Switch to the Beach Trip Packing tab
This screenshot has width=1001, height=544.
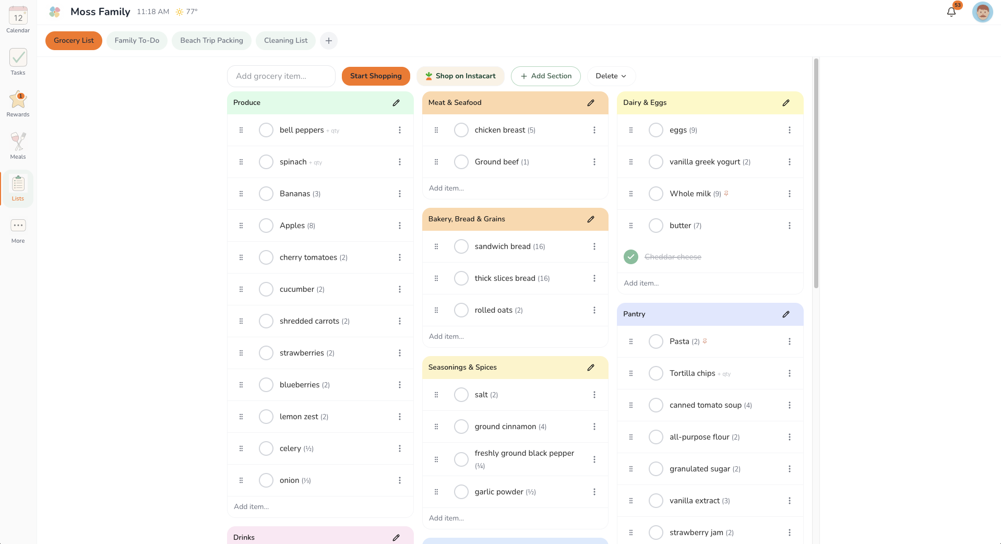coord(211,41)
